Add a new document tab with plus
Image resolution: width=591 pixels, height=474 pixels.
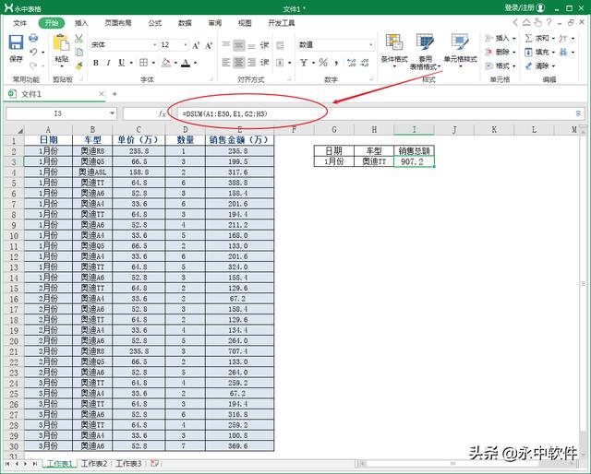coord(115,94)
